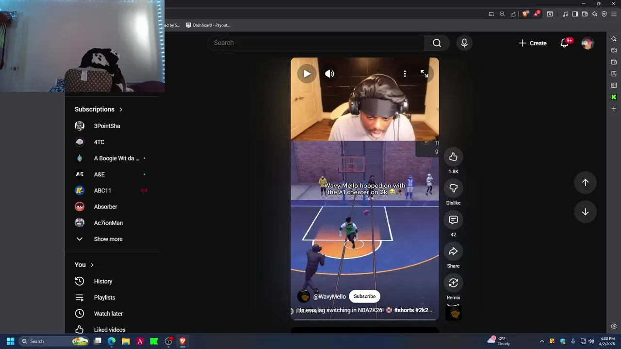Image resolution: width=621 pixels, height=349 pixels.
Task: Expand the Subscriptions section chevron
Action: pos(121,110)
